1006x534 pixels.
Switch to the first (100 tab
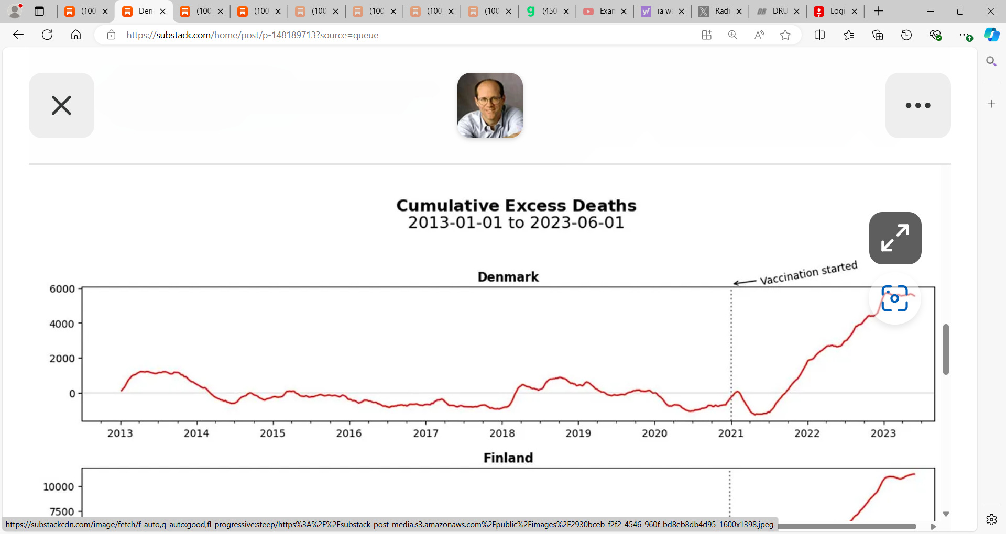click(87, 11)
